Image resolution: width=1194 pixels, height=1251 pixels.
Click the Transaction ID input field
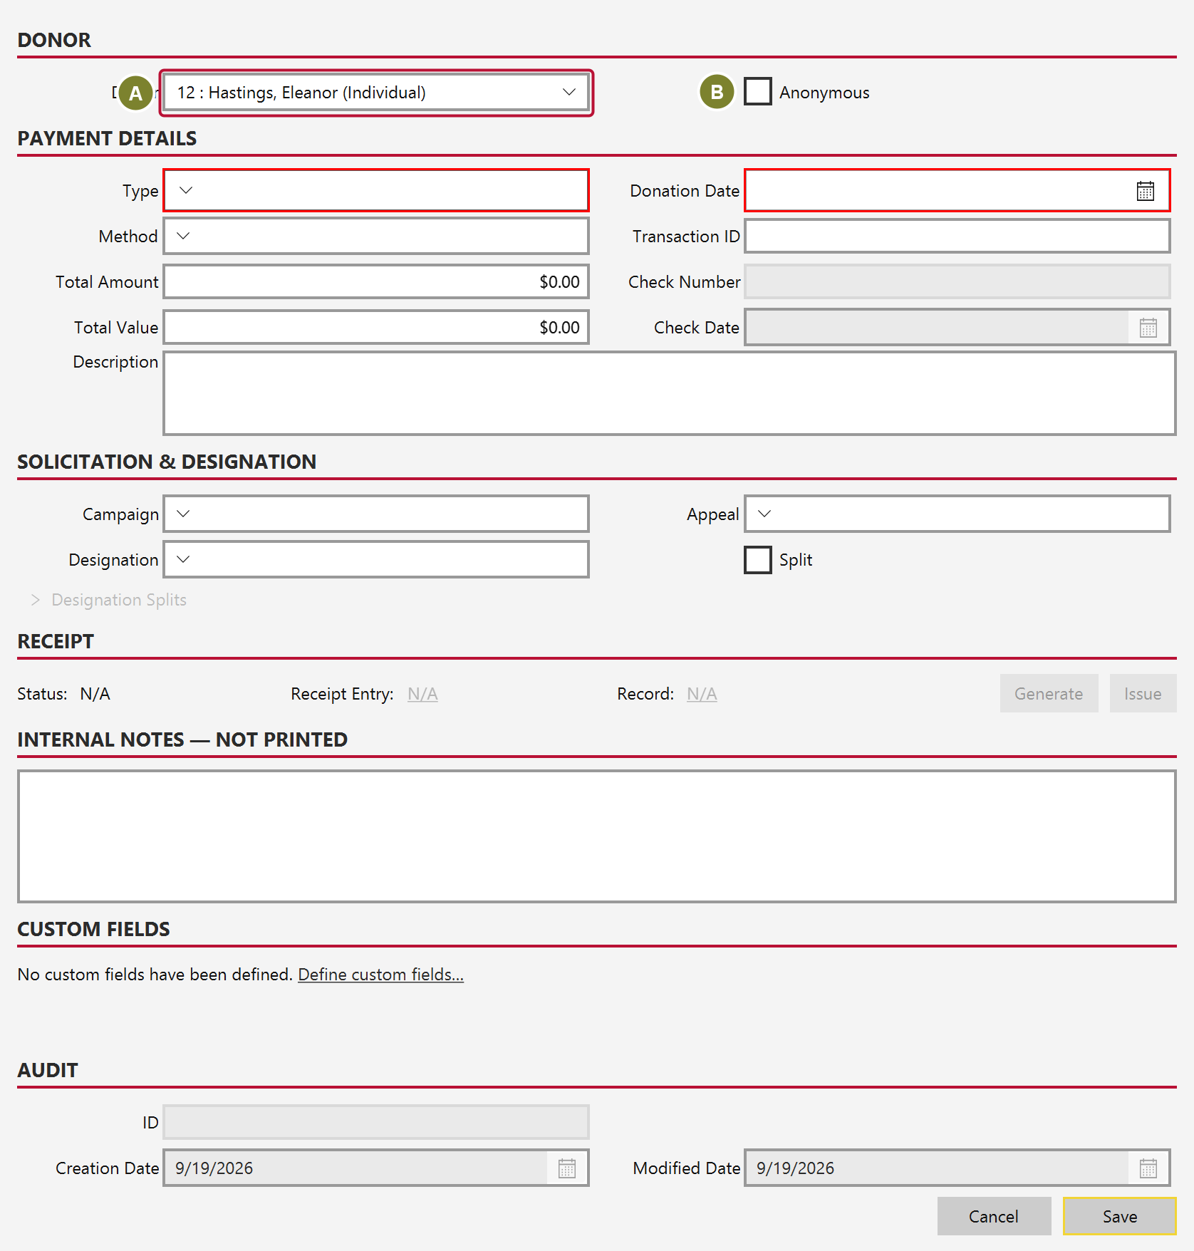[x=957, y=236]
